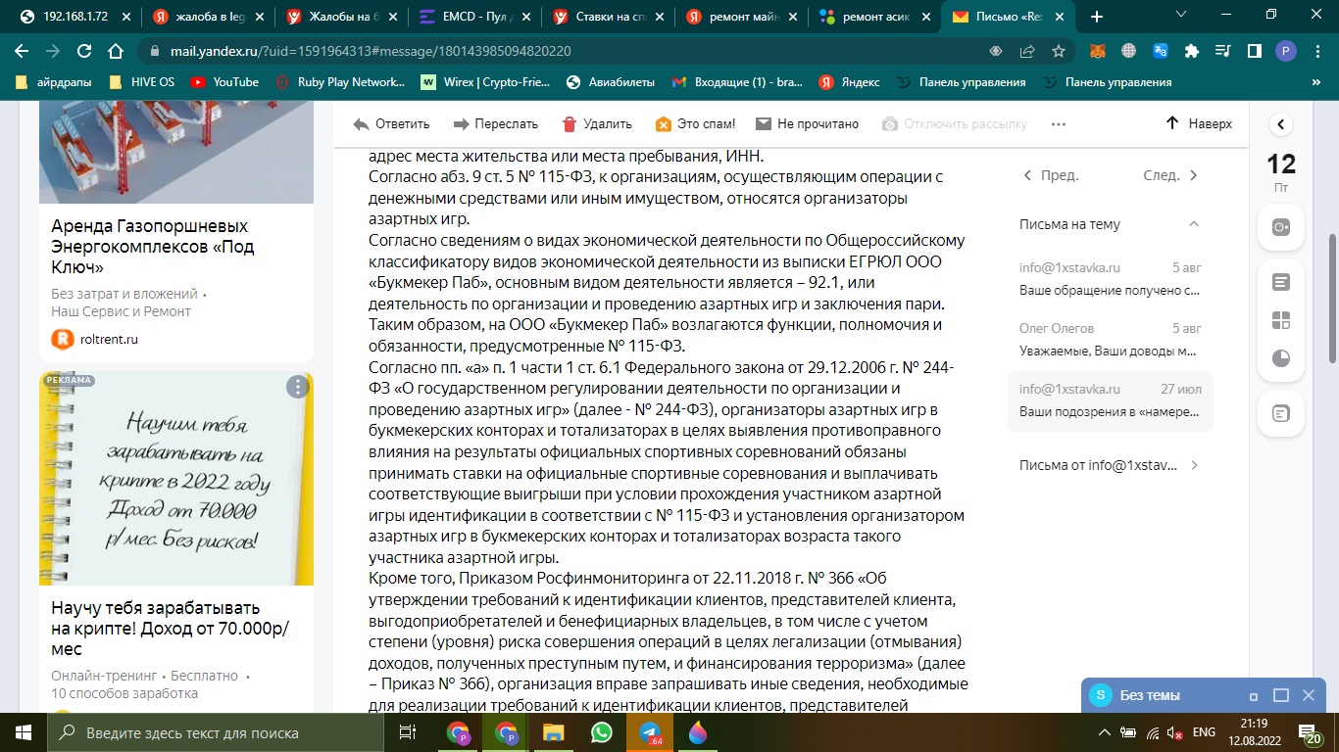The height and width of the screenshot is (752, 1339).
Task: Delete the email via trash icon
Action: click(570, 124)
